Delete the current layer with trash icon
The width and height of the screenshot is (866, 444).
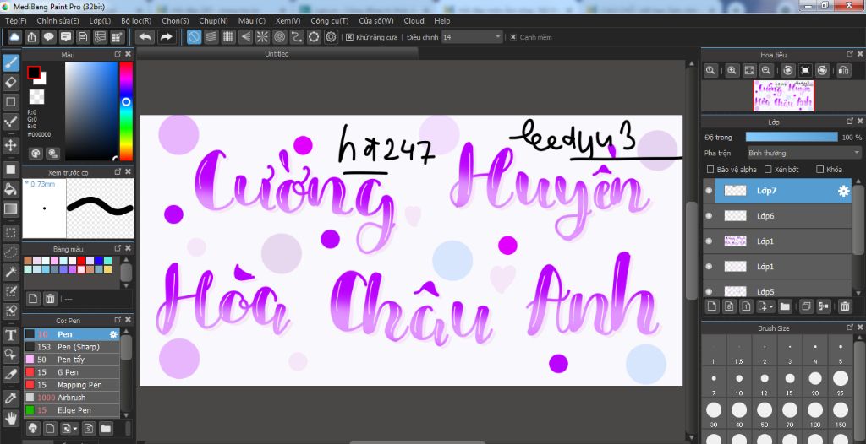[845, 306]
